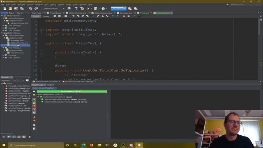The image size is (263, 148).
Task: Click the Windows taskbar search box
Action: pyautogui.click(x=36, y=145)
